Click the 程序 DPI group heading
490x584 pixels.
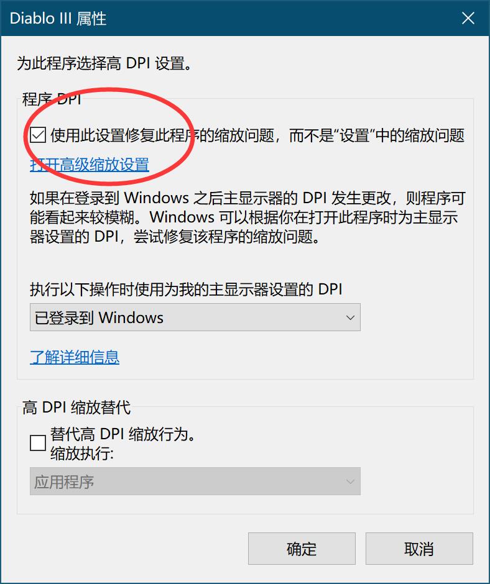pos(52,99)
